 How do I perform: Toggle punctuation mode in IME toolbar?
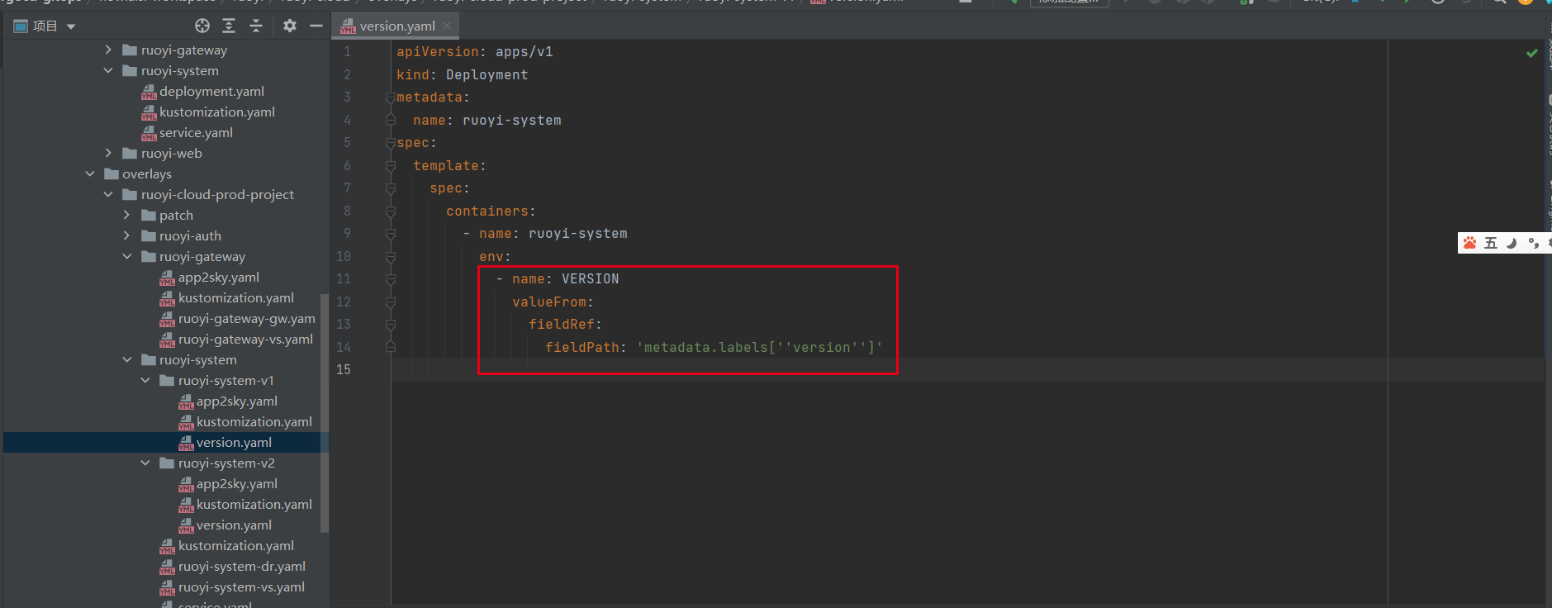[x=1532, y=243]
